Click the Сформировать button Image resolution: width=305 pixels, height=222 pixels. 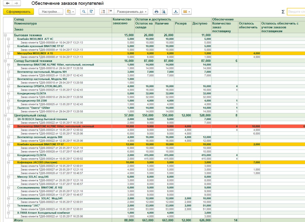(x=18, y=12)
